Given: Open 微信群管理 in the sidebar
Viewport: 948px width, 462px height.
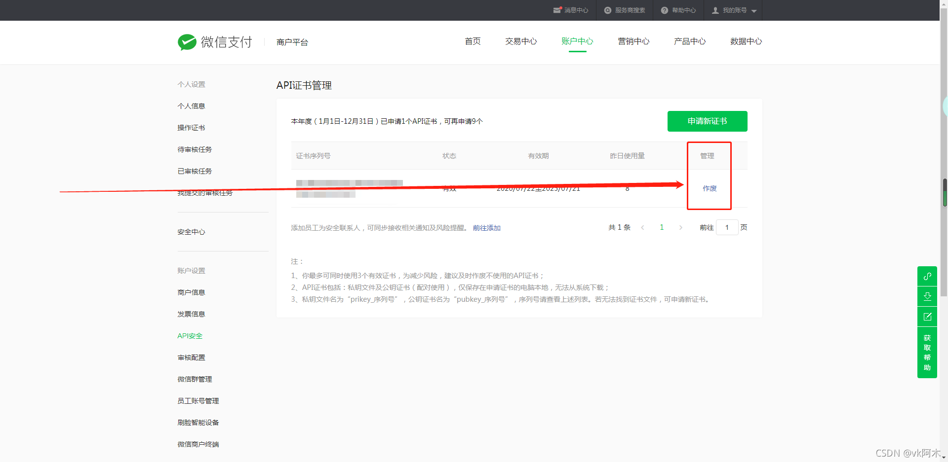Looking at the screenshot, I should pos(195,379).
